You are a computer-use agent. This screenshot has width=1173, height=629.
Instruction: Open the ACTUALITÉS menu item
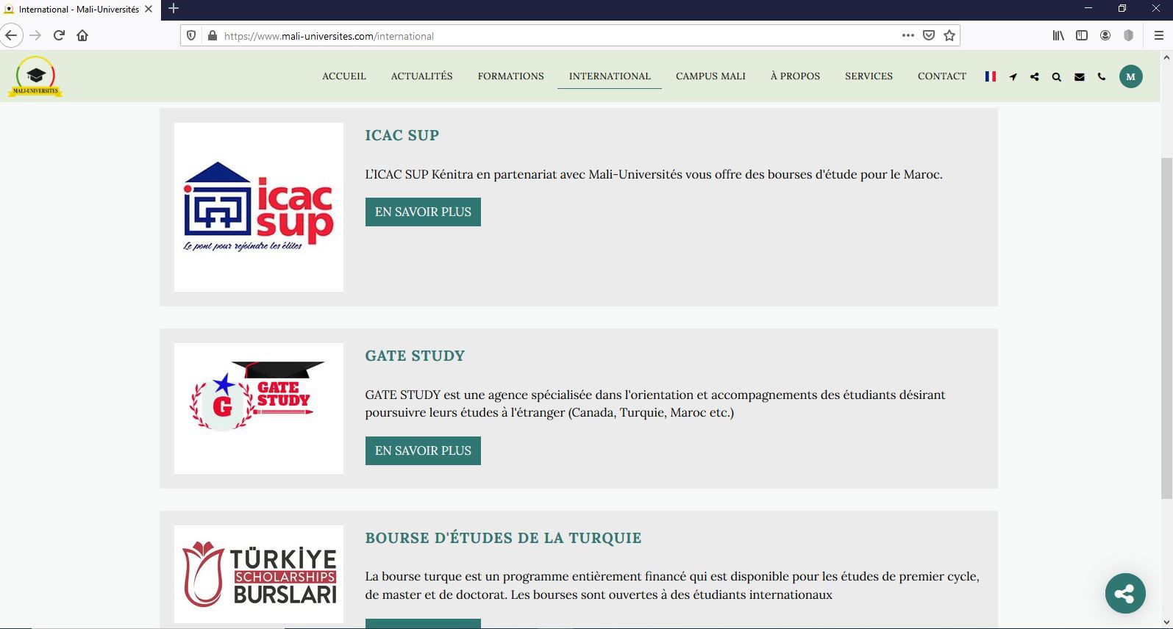pos(422,76)
